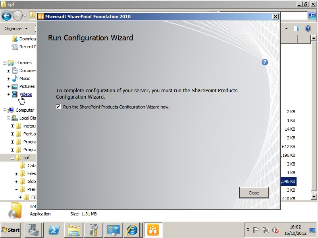This screenshot has height=238, width=318.
Task: Open the Windows Start menu
Action: coord(11,230)
